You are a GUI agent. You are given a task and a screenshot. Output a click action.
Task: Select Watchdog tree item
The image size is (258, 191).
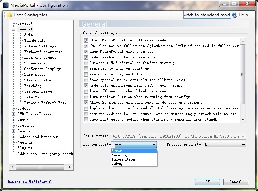(x=33, y=86)
